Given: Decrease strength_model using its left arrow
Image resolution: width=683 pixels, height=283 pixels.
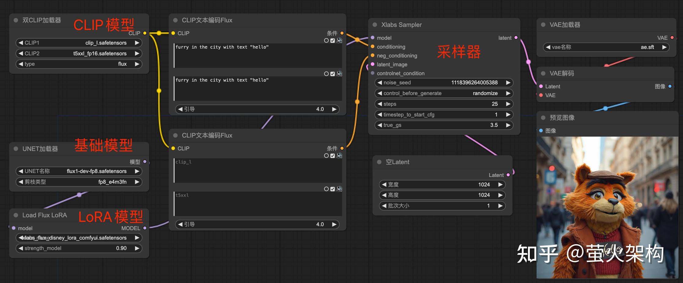Looking at the screenshot, I should click(x=20, y=248).
